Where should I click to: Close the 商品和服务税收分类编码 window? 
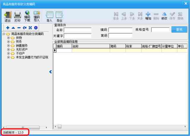(186, 3)
